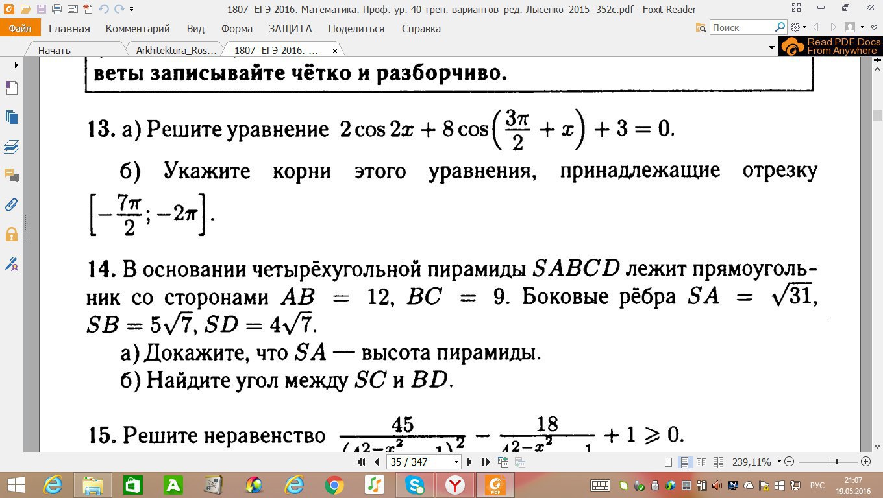Toggle single page view mode

(x=669, y=462)
